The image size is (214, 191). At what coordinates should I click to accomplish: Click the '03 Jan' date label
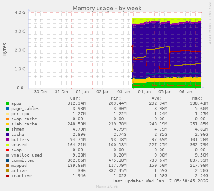[124, 92]
